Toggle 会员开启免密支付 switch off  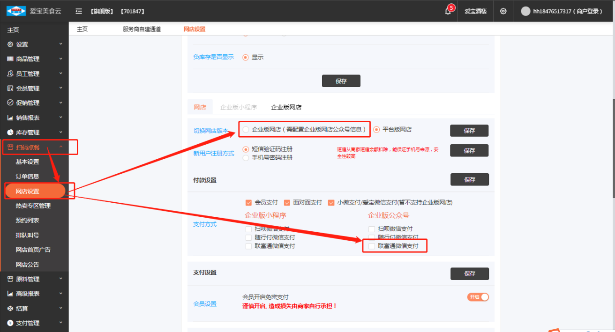pos(478,297)
